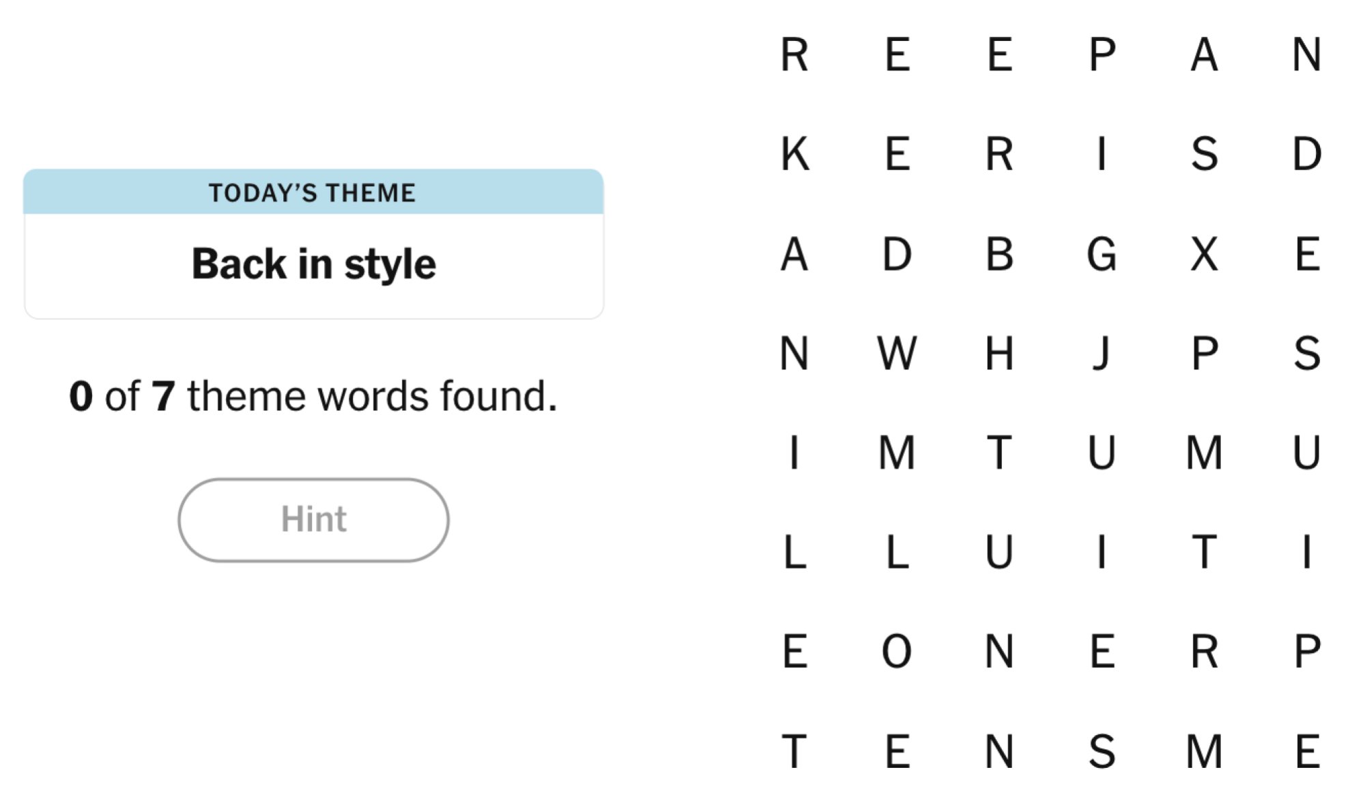Select the letter W in the grid
Viewport: 1365px width, 802px height.
[896, 354]
